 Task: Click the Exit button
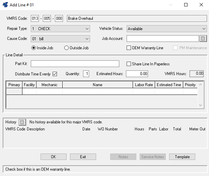click(x=83, y=157)
